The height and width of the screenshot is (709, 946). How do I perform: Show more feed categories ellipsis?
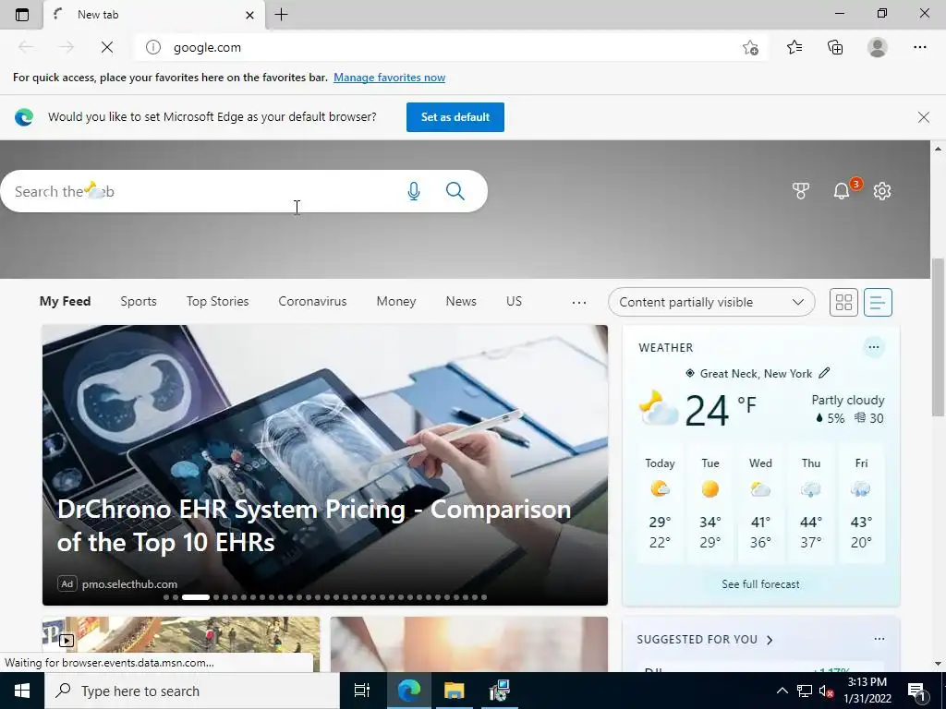tap(578, 302)
